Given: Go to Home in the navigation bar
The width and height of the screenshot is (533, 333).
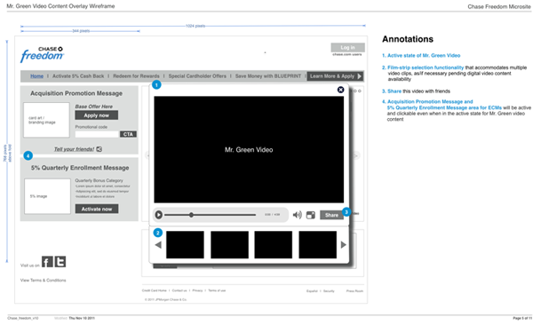Looking at the screenshot, I should point(36,76).
